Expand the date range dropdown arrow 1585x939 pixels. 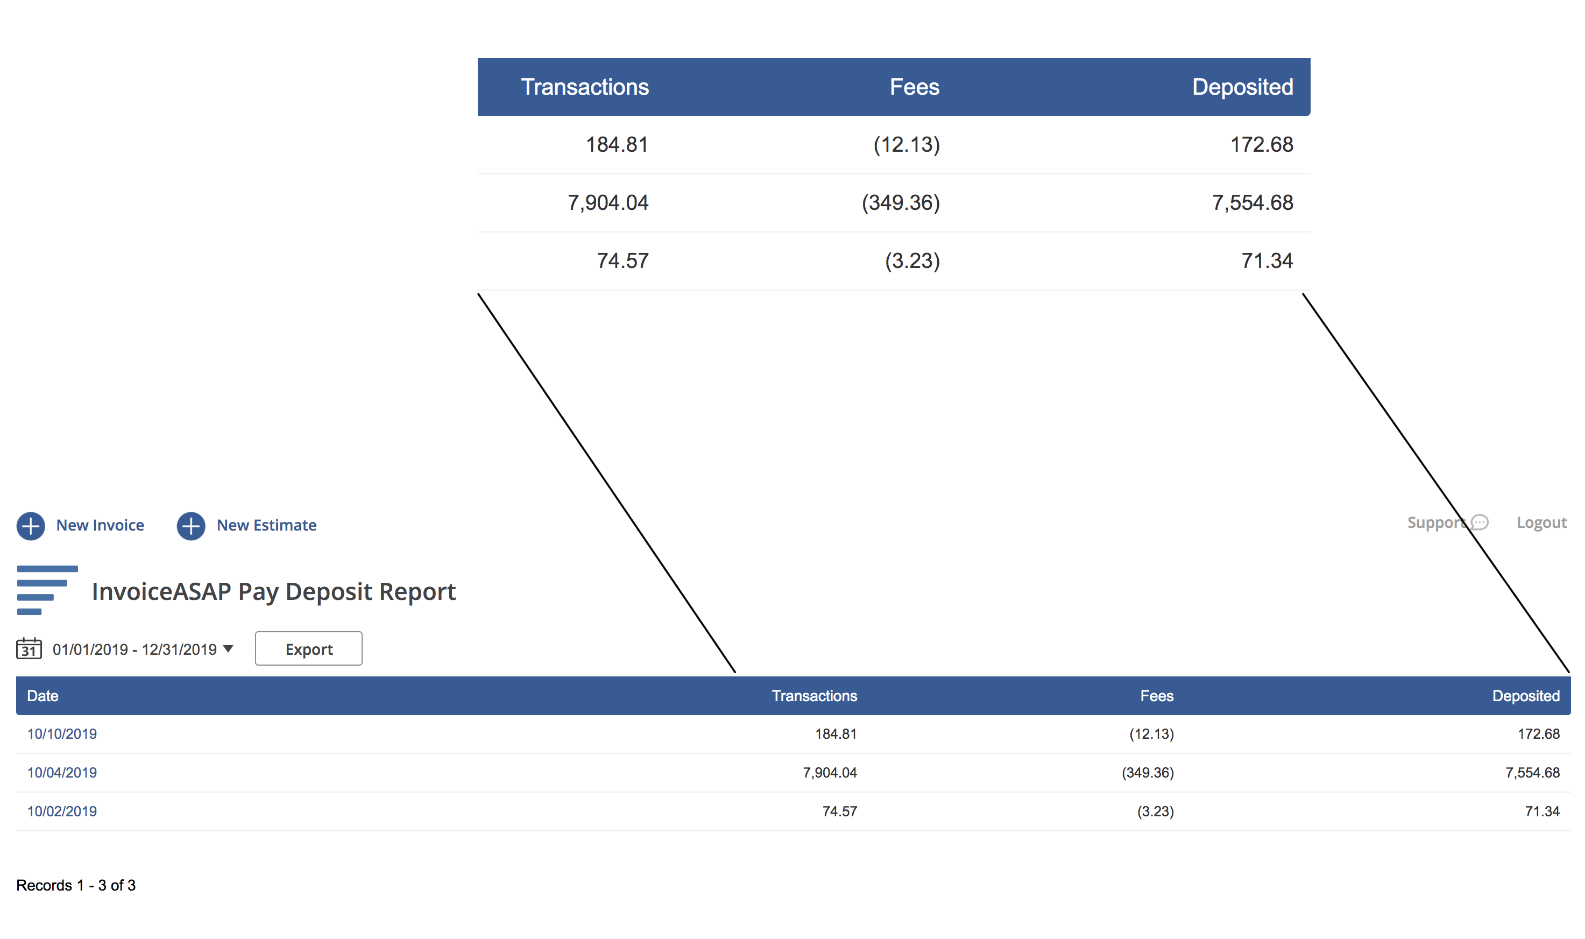[x=228, y=648]
